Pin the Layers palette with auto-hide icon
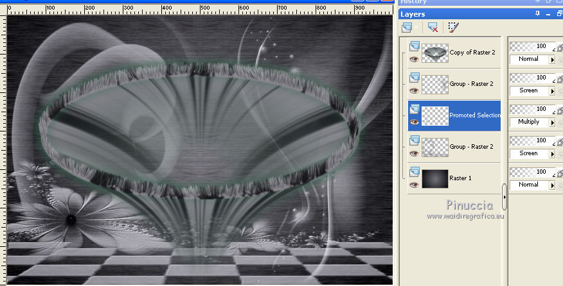Image resolution: width=563 pixels, height=286 pixels. [537, 13]
